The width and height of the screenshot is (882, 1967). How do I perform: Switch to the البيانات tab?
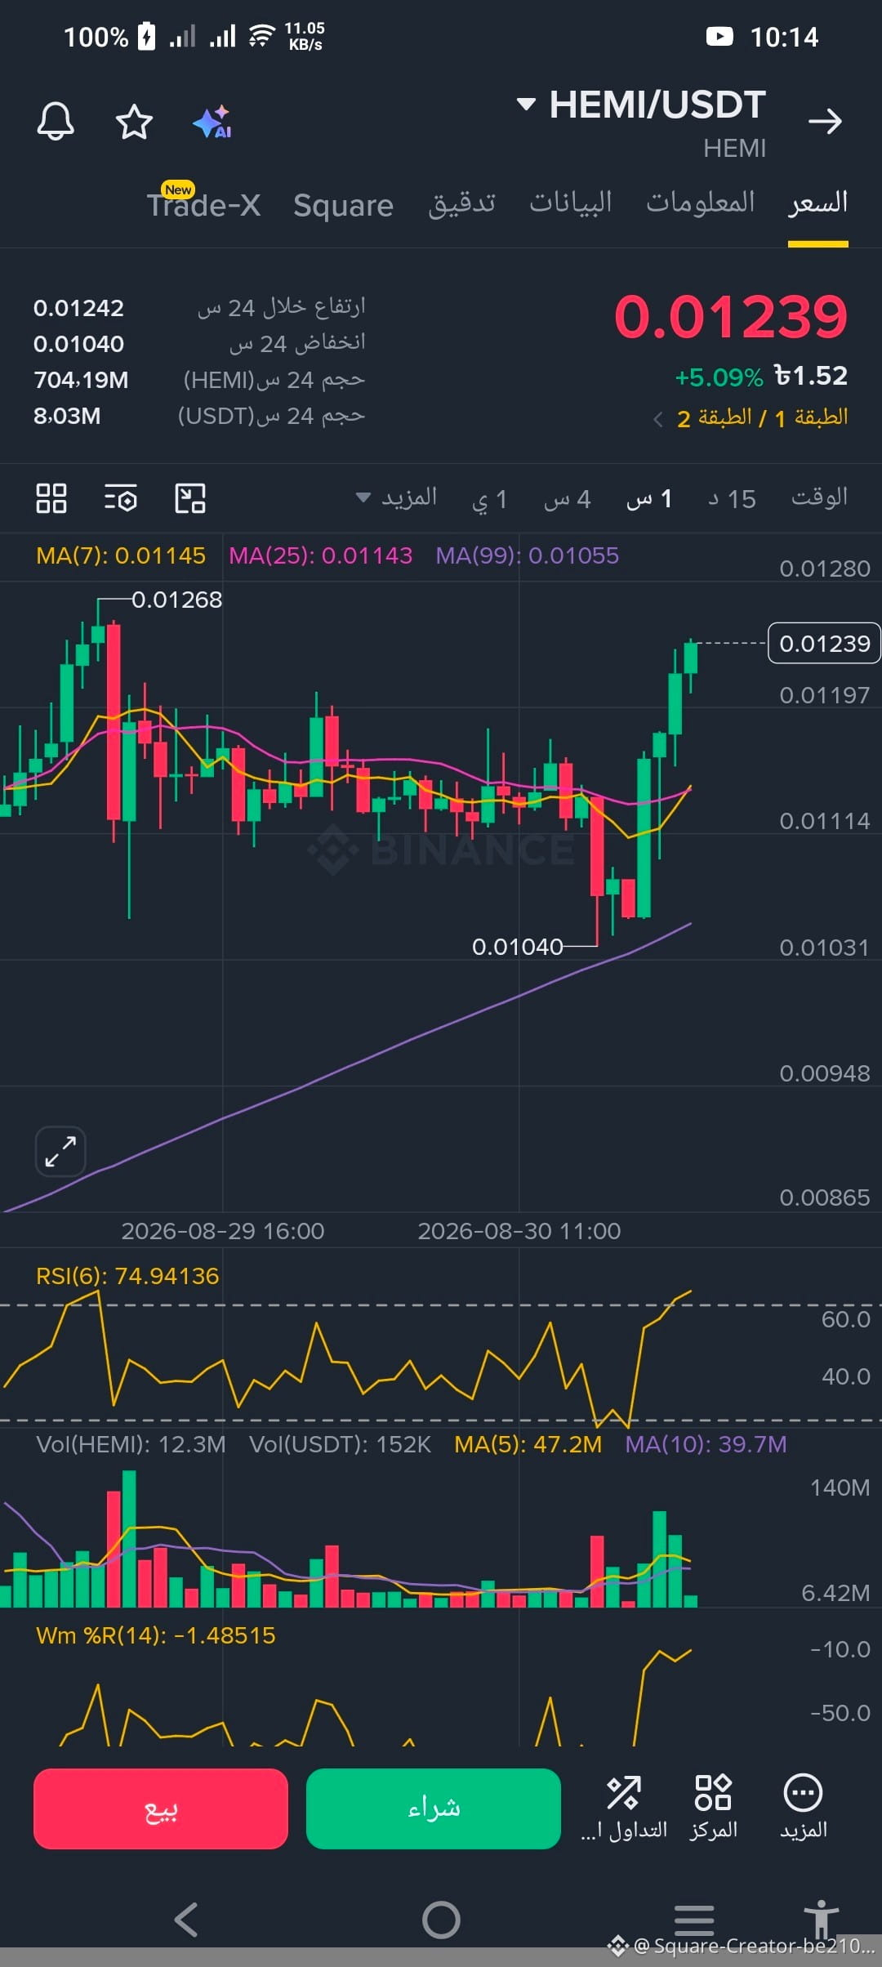click(x=571, y=203)
